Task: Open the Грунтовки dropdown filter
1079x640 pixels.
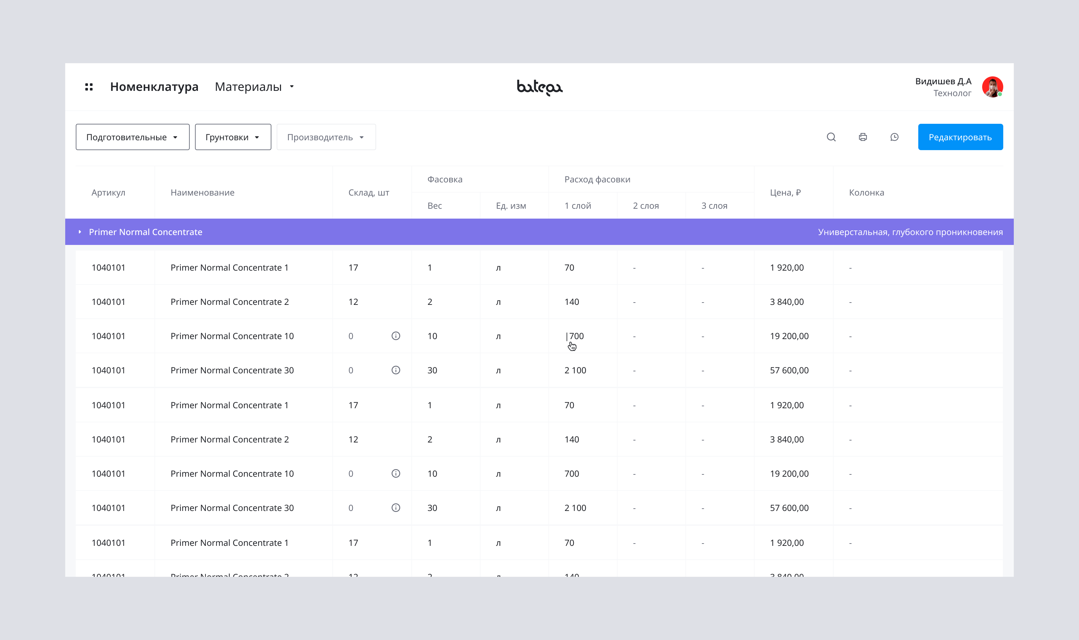Action: tap(233, 137)
